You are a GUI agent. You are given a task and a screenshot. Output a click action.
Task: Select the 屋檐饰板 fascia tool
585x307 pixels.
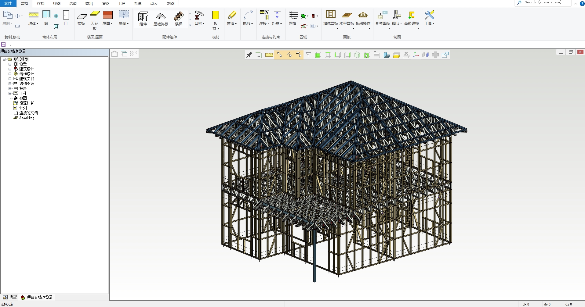161,19
